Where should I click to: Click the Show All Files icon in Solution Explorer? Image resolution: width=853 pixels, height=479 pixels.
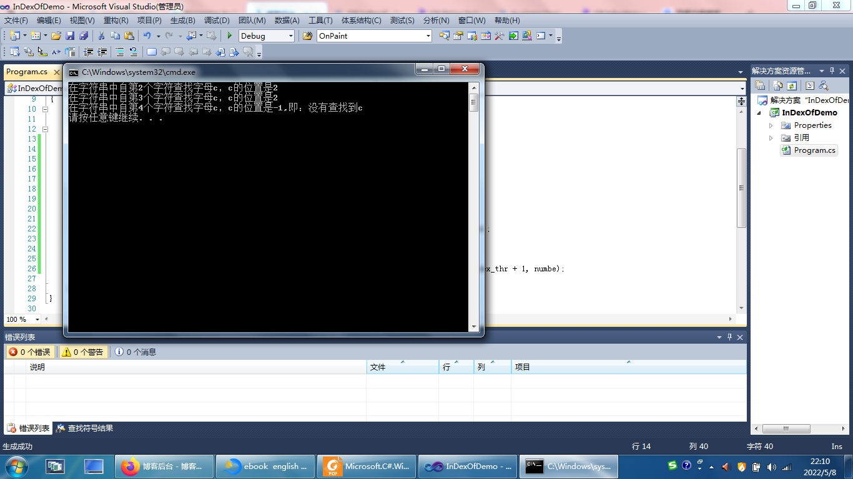[777, 85]
